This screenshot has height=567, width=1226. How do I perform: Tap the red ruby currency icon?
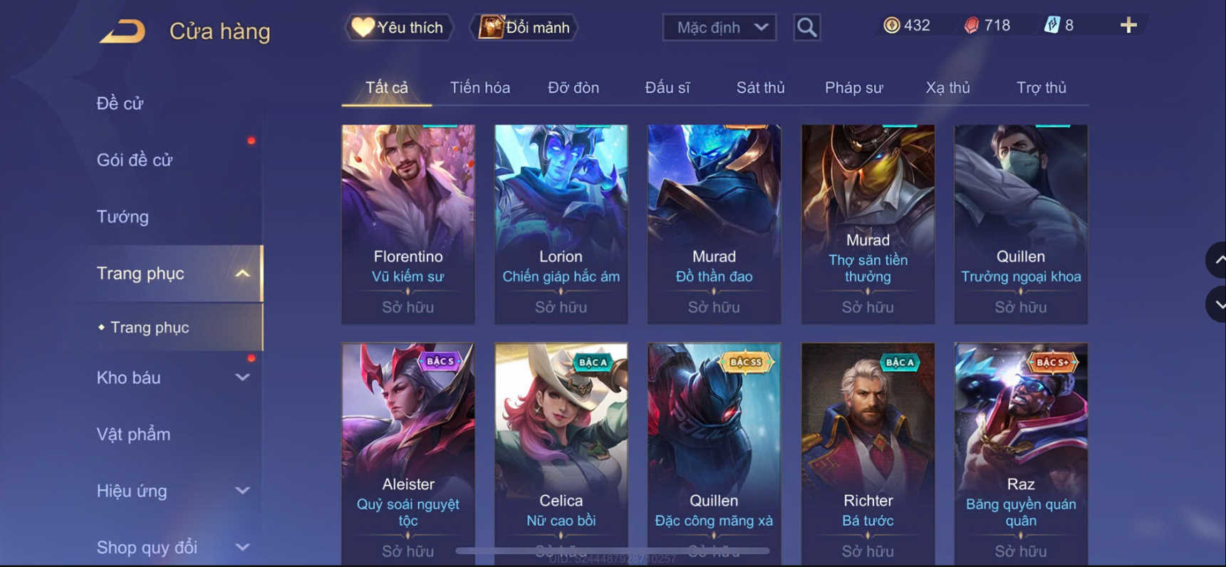(x=971, y=26)
